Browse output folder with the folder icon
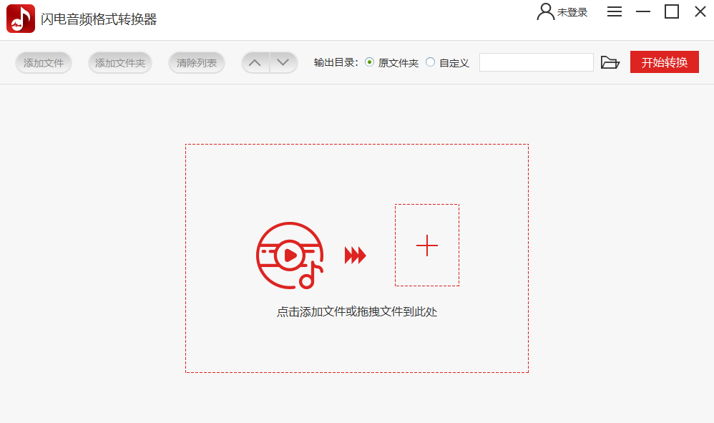The height and width of the screenshot is (423, 714). [610, 62]
